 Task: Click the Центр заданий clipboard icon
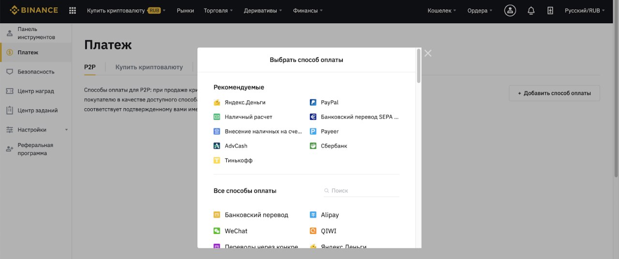pos(10,110)
